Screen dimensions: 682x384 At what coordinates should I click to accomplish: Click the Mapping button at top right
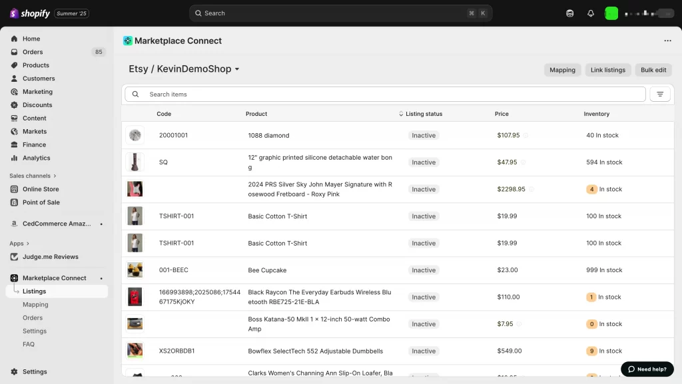tap(562, 70)
